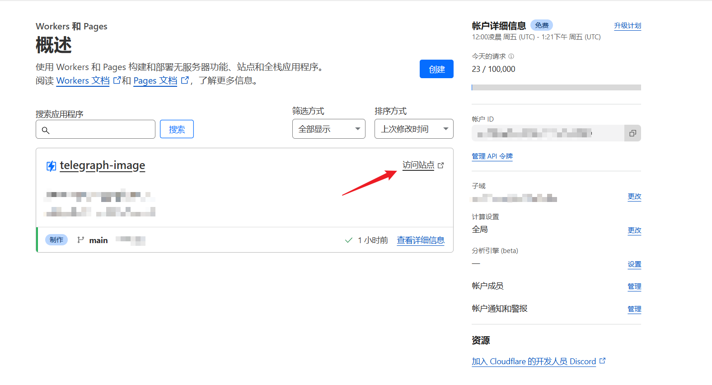
Task: Click the 访问站点 link
Action: (418, 165)
